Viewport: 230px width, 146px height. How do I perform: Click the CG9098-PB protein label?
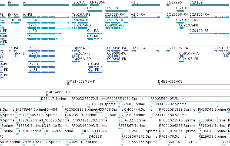point(116,59)
